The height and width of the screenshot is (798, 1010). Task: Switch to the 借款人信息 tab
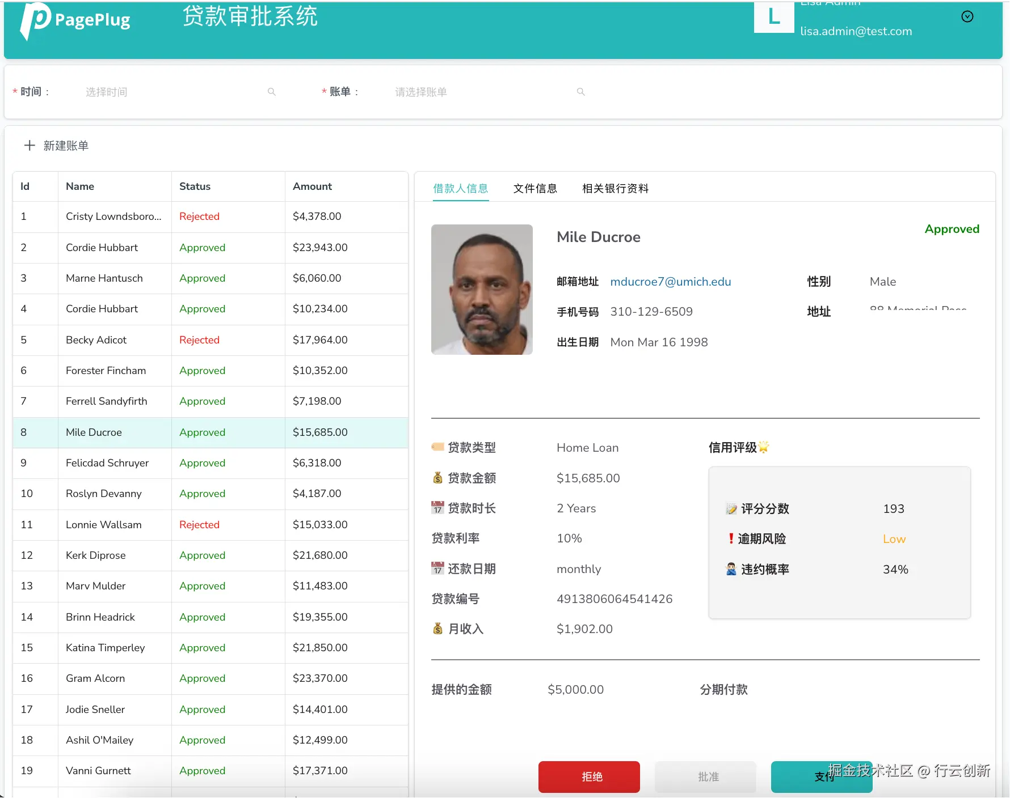pos(460,188)
